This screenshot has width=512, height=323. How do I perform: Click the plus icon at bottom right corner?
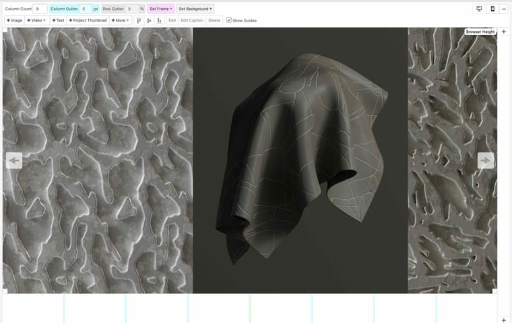pyautogui.click(x=504, y=320)
